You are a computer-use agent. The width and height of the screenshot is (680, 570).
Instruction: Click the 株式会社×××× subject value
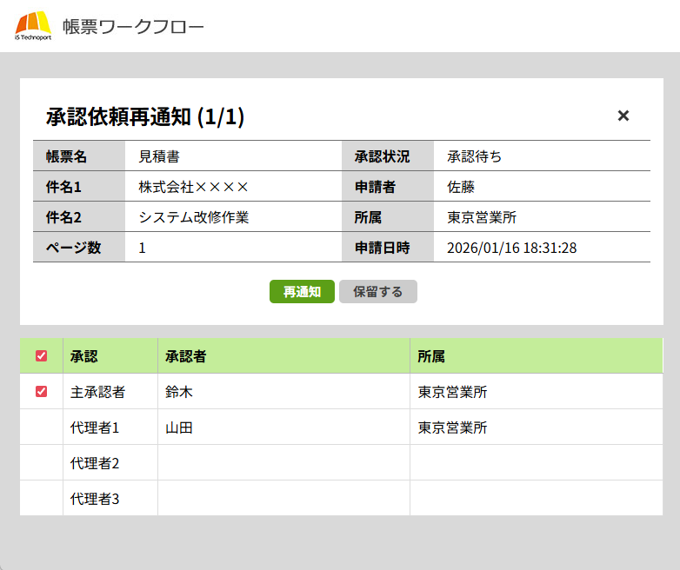click(x=194, y=187)
